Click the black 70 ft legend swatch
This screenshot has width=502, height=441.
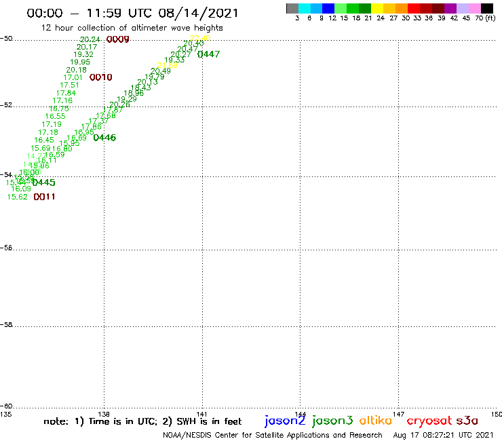(x=486, y=8)
